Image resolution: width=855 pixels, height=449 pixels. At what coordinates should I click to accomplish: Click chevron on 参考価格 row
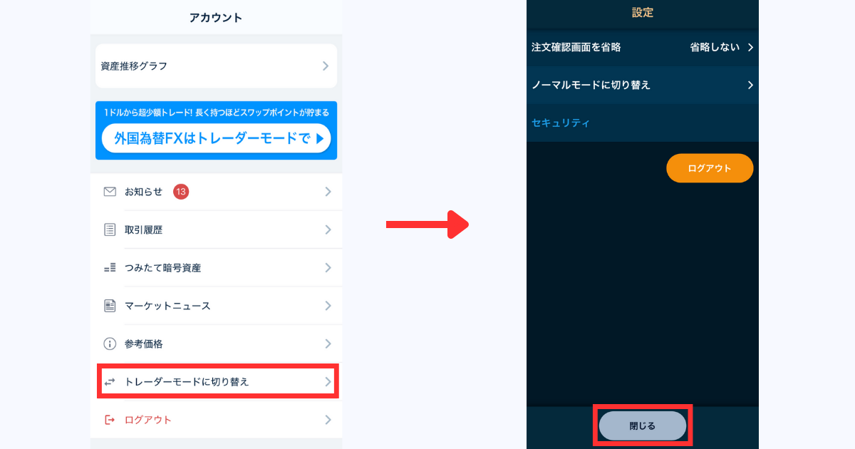328,344
